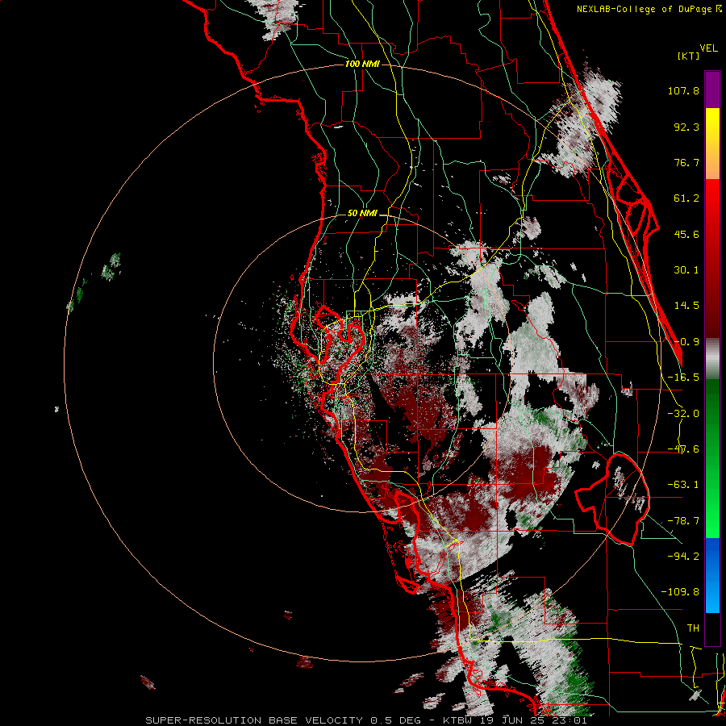
Task: Select the -0.9 value on velocity scale
Action: click(686, 342)
